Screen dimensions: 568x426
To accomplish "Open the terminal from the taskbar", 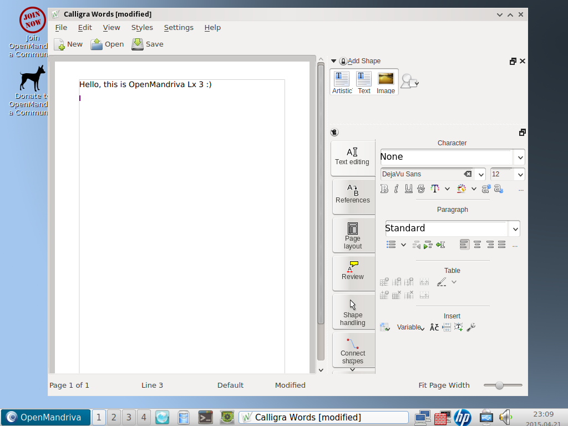I will click(x=206, y=417).
